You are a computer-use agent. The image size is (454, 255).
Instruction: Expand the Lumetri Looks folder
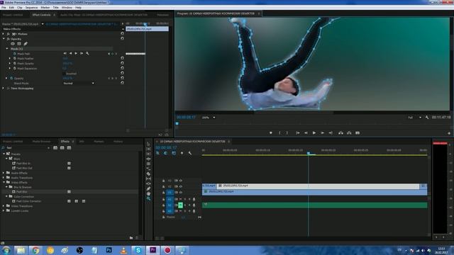(4, 211)
